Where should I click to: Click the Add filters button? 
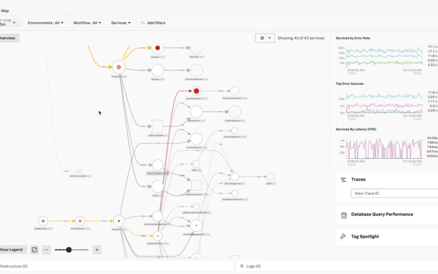coord(153,23)
